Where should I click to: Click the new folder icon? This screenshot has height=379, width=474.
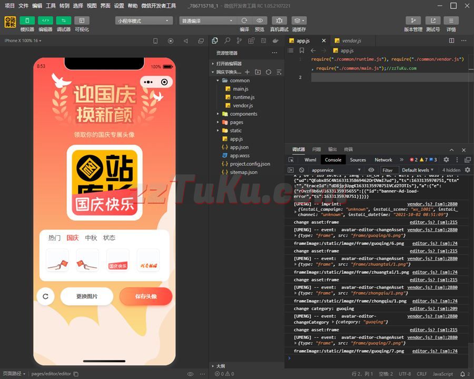click(x=258, y=72)
